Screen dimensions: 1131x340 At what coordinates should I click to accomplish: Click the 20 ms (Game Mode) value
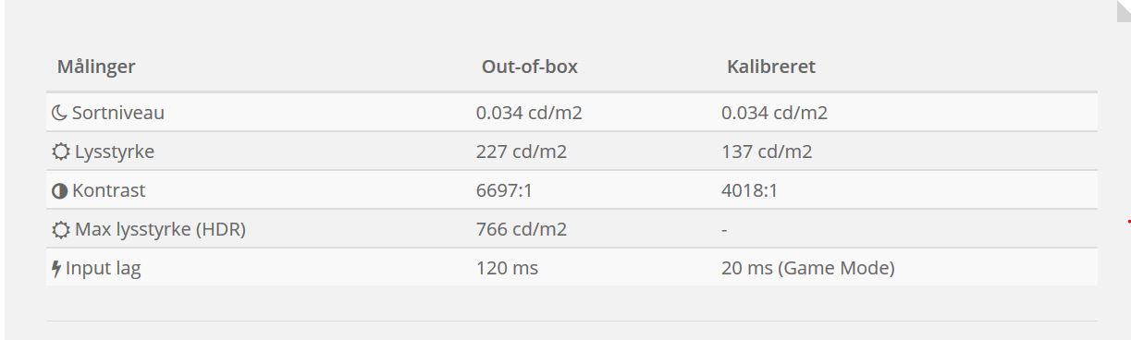coord(808,269)
